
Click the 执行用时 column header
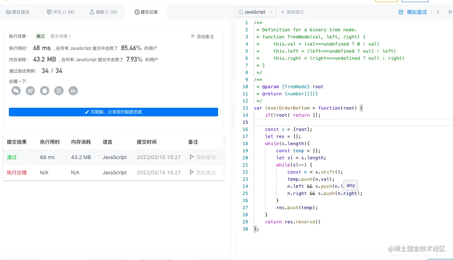click(50, 142)
